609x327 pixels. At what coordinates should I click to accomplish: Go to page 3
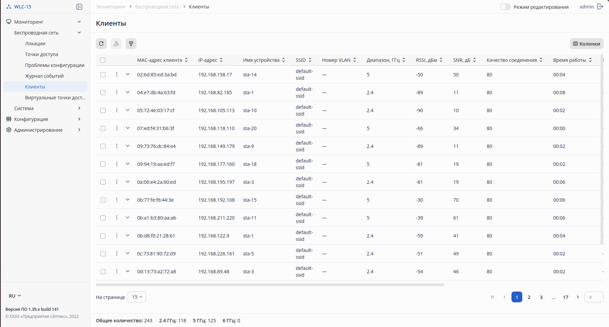coord(541,297)
